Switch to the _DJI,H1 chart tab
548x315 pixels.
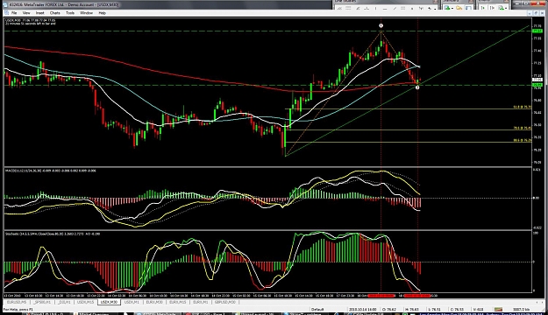tap(64, 302)
